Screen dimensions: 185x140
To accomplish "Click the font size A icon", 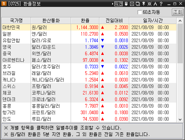I will coord(155,4).
